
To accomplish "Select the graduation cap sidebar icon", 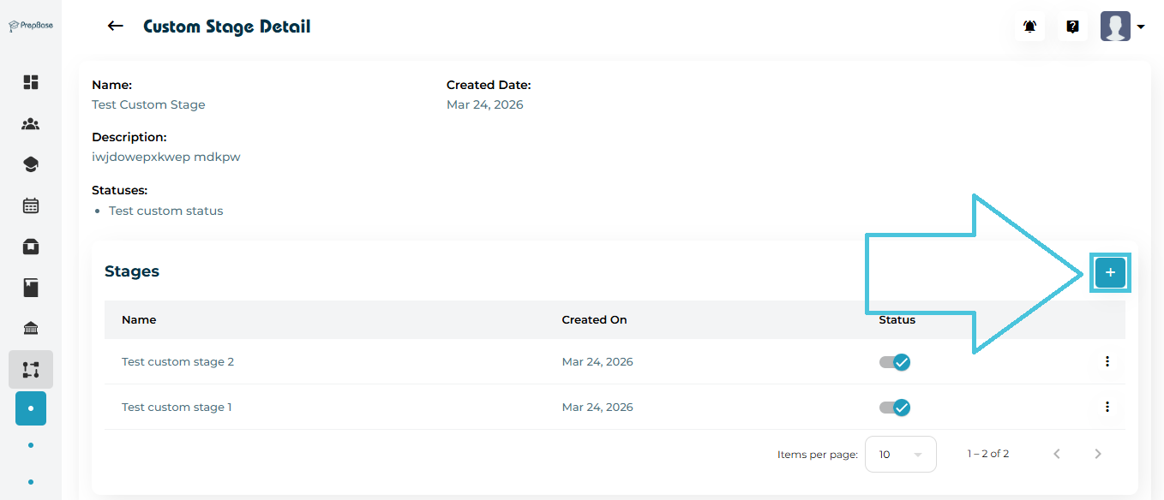I will (x=31, y=164).
